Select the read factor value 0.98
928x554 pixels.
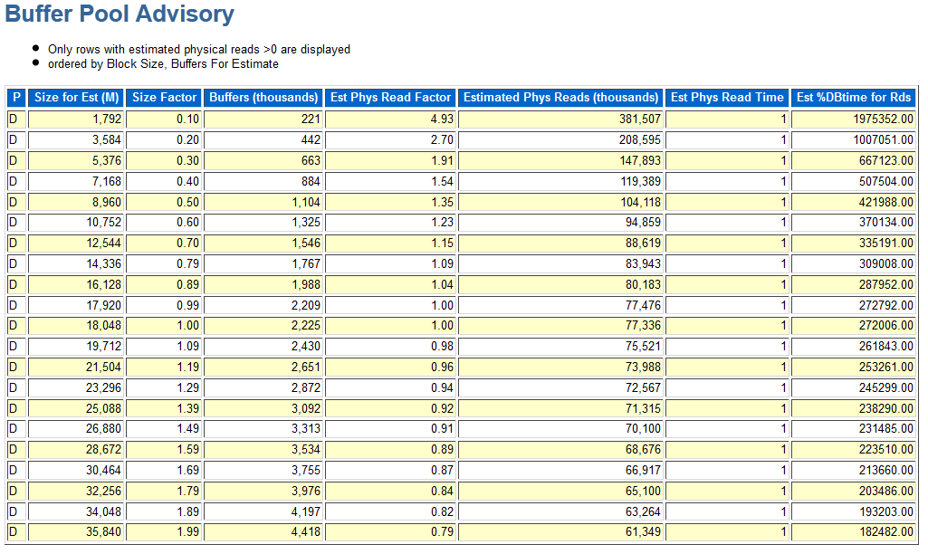point(390,346)
